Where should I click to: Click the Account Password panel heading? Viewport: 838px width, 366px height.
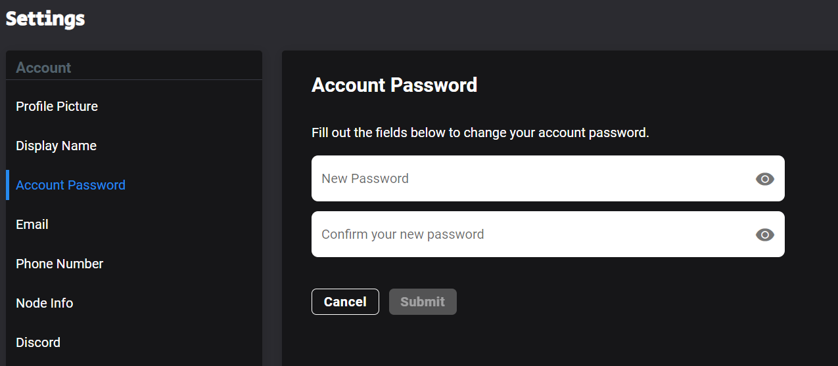coord(394,85)
